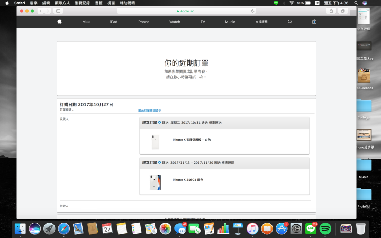Go to Watch in Apple navigation
This screenshot has height=238, width=381.
click(x=175, y=22)
